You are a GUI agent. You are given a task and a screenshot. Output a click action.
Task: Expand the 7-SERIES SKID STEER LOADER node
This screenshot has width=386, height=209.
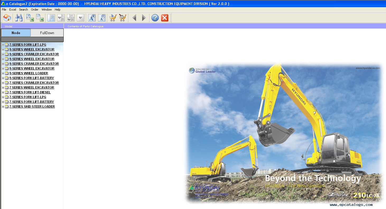(x=3, y=107)
